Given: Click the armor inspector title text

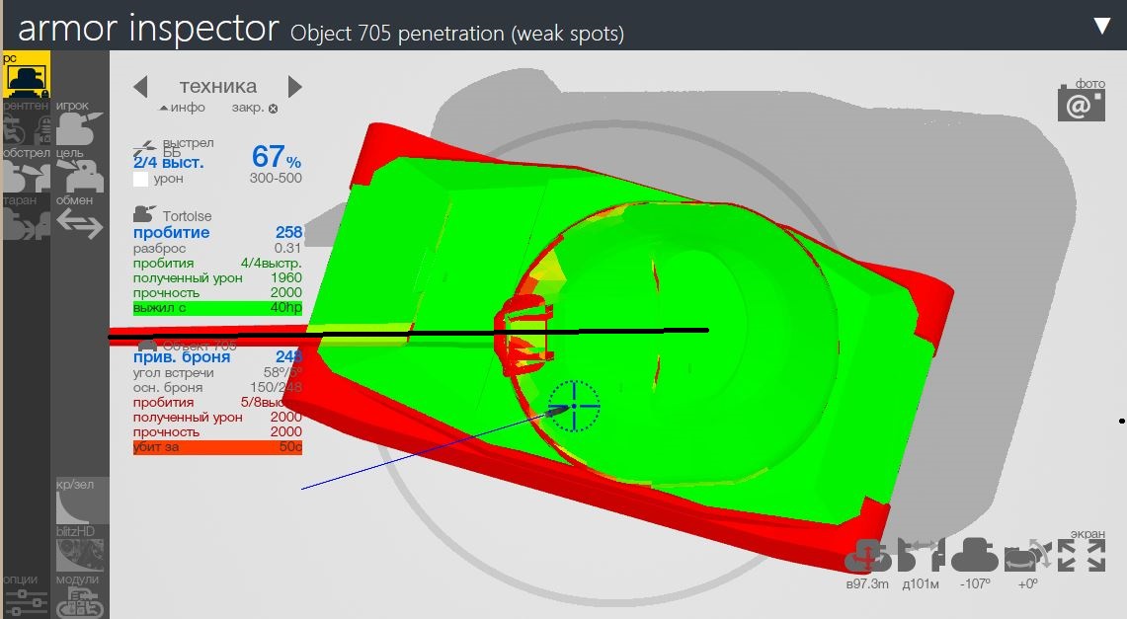Looking at the screenshot, I should pos(148,29).
